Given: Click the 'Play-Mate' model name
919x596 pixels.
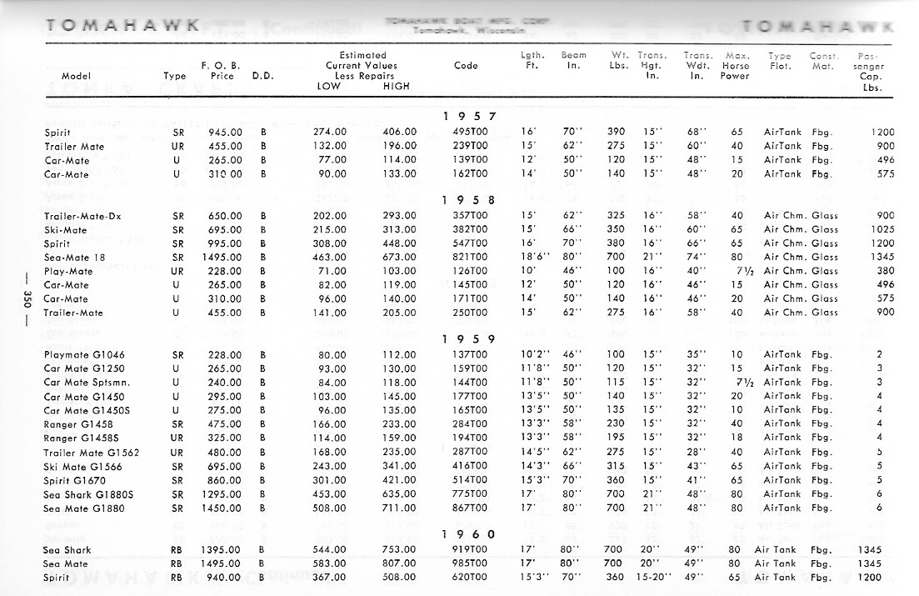Looking at the screenshot, I should [68, 272].
